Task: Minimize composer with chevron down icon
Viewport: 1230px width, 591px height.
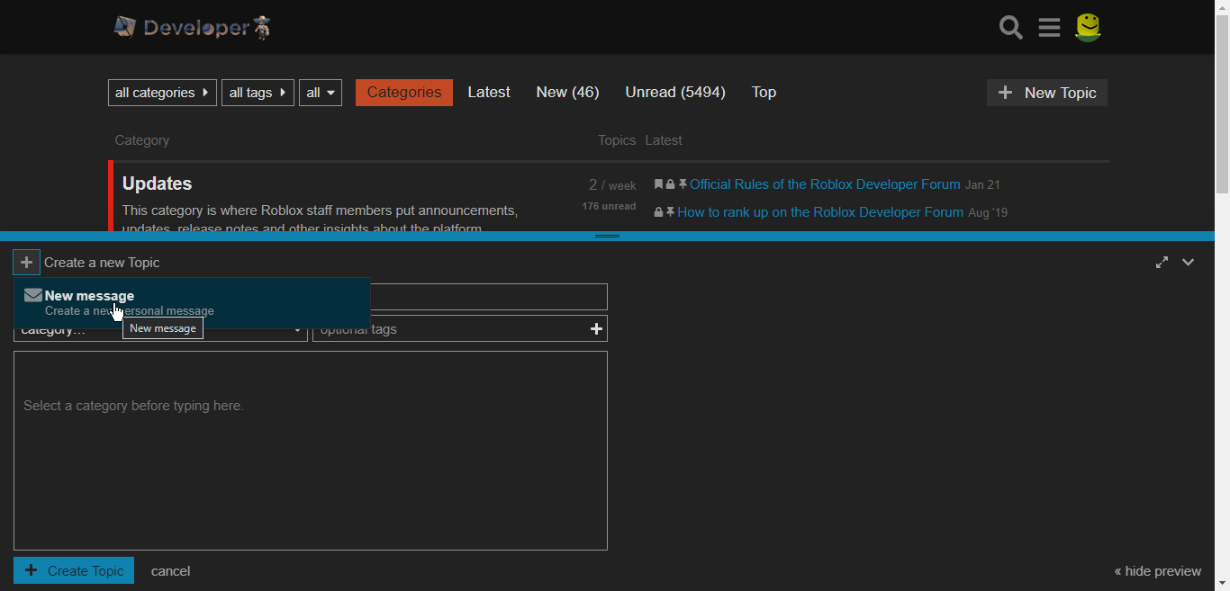Action: tap(1189, 263)
